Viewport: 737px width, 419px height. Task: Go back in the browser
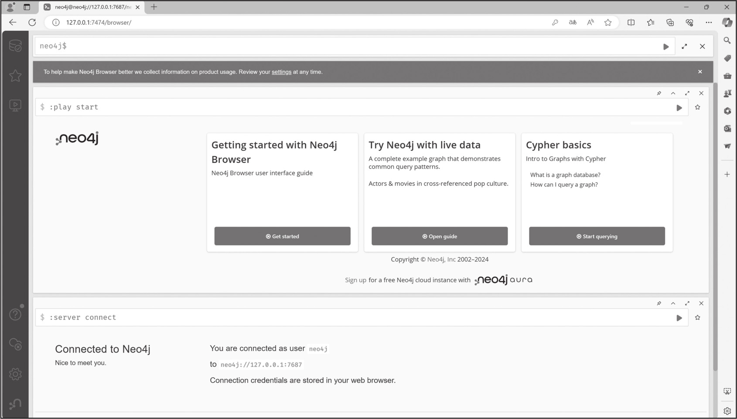point(13,22)
